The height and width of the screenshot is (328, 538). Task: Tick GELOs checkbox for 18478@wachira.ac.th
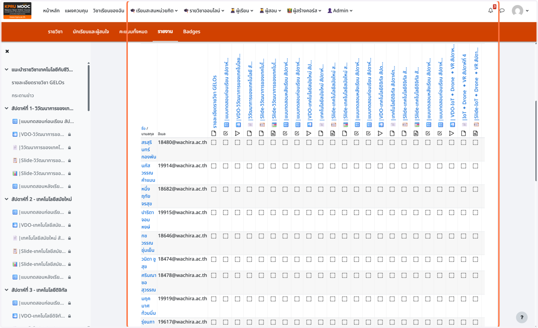tap(214, 276)
